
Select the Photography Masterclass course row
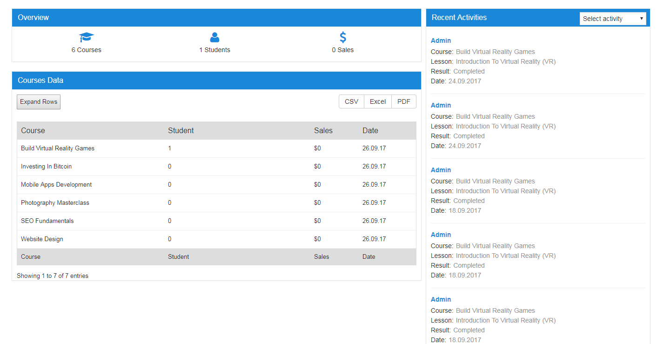tap(216, 203)
